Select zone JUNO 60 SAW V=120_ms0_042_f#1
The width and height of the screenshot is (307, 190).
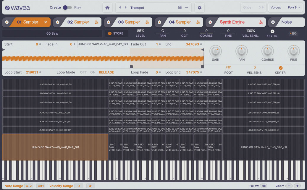click(55, 84)
